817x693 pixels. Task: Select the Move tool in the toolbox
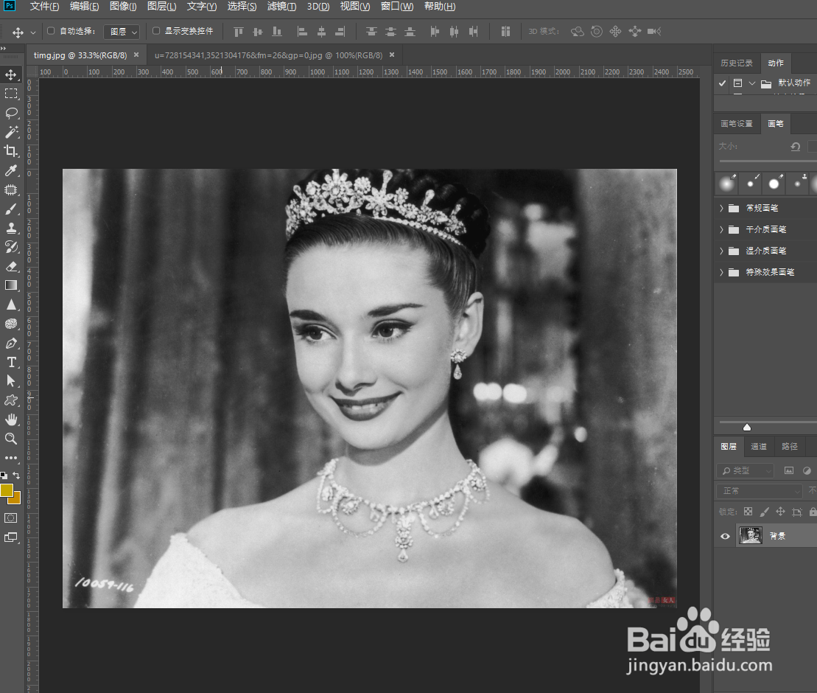click(x=11, y=74)
